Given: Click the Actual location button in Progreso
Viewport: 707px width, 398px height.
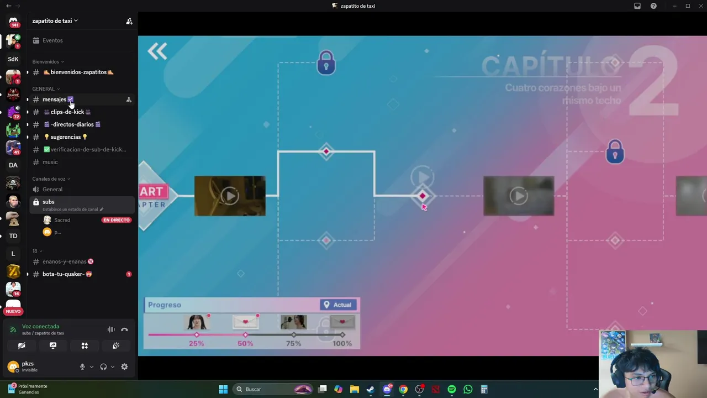Looking at the screenshot, I should [x=338, y=305].
